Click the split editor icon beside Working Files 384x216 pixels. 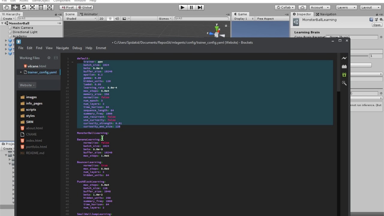56,58
